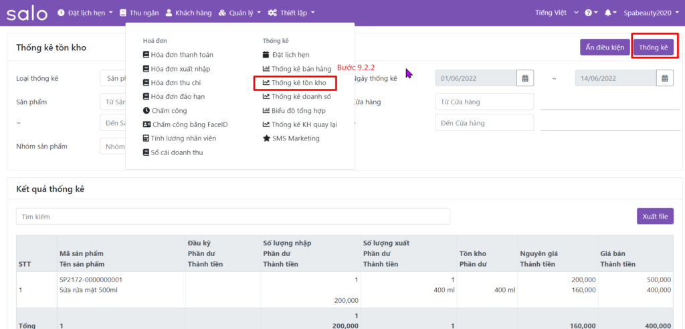Open Thống kê doanh số report
This screenshot has width=685, height=329.
click(297, 96)
